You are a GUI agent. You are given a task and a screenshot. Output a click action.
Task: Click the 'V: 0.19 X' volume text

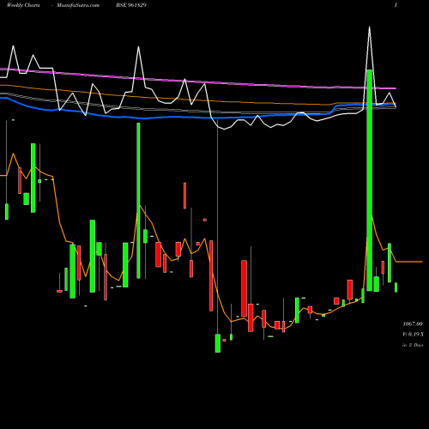(x=413, y=335)
